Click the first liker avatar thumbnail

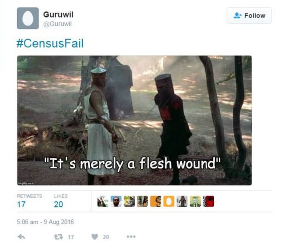point(103,201)
